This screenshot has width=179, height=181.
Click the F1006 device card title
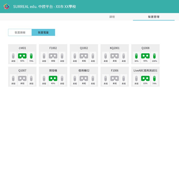pyautogui.click(x=115, y=71)
